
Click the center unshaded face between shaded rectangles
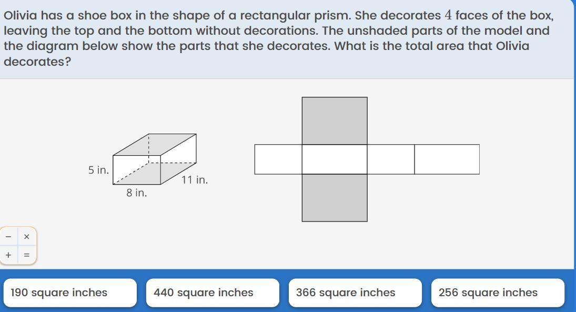(x=335, y=159)
